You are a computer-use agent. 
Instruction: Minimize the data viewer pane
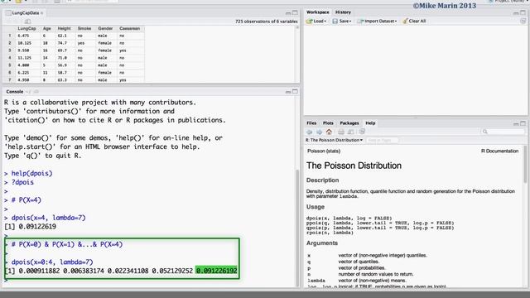[x=288, y=13]
